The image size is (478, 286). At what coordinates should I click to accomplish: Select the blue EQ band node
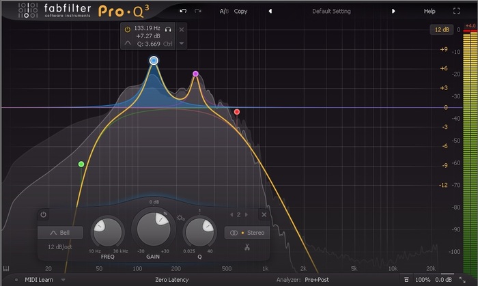pyautogui.click(x=154, y=60)
